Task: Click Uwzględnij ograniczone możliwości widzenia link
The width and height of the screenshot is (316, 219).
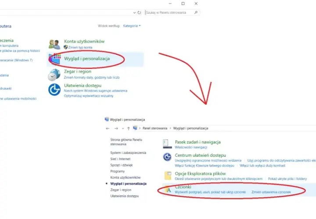Action: [x=208, y=160]
